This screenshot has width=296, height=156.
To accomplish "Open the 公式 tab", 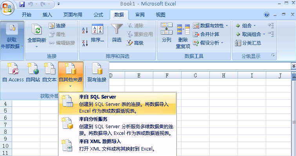I will [98, 15].
